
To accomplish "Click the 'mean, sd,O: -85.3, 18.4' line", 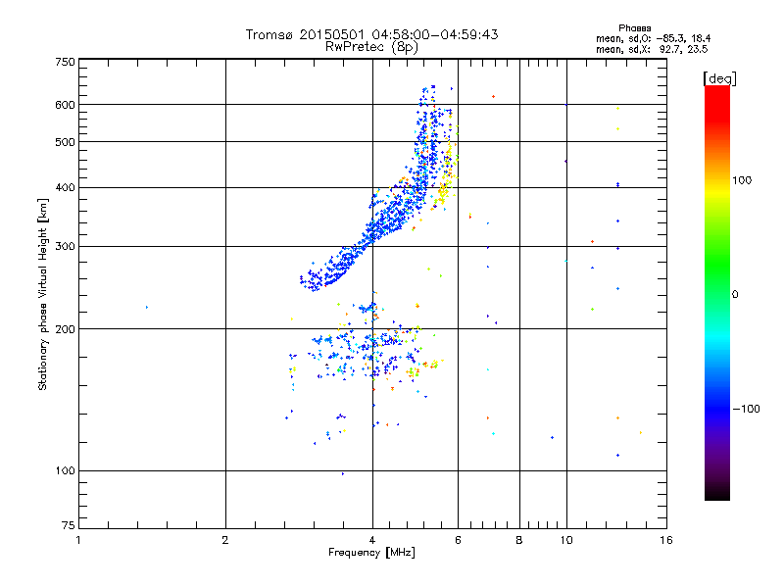I will (653, 38).
